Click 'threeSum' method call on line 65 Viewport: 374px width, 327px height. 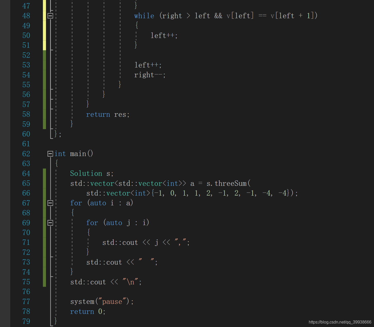coord(230,184)
